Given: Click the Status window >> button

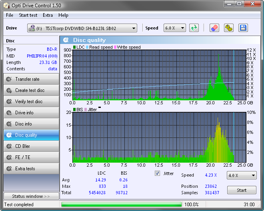Looking at the screenshot, I should (31, 196).
